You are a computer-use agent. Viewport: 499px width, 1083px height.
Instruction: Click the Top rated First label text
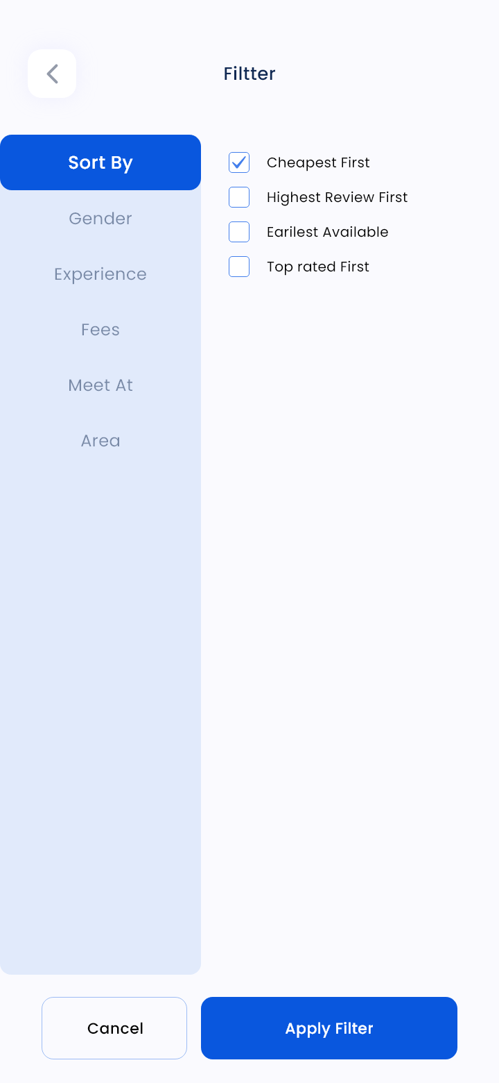318,267
